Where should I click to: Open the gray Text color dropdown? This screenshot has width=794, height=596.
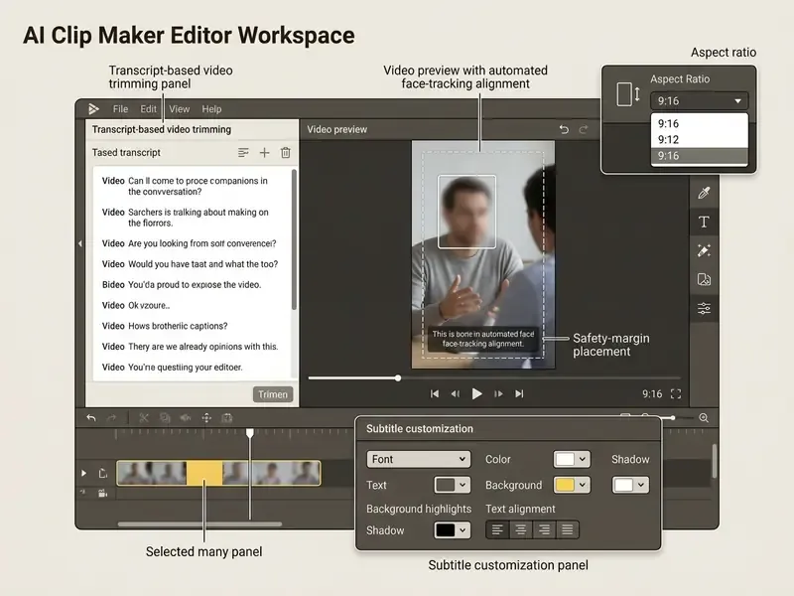(x=453, y=485)
